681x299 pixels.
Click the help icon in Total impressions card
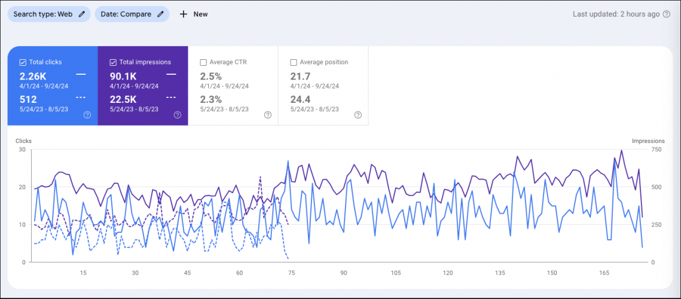click(x=178, y=115)
